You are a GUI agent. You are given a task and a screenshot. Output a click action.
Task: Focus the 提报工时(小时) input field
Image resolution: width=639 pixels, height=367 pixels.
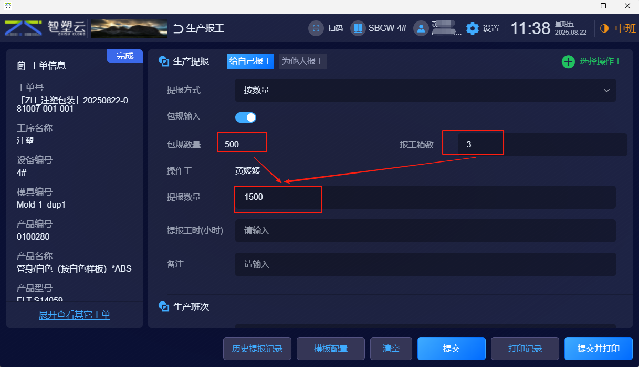click(425, 231)
